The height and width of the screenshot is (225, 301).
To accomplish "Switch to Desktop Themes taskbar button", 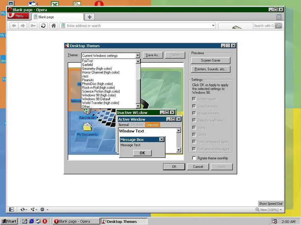I will coord(124,221).
